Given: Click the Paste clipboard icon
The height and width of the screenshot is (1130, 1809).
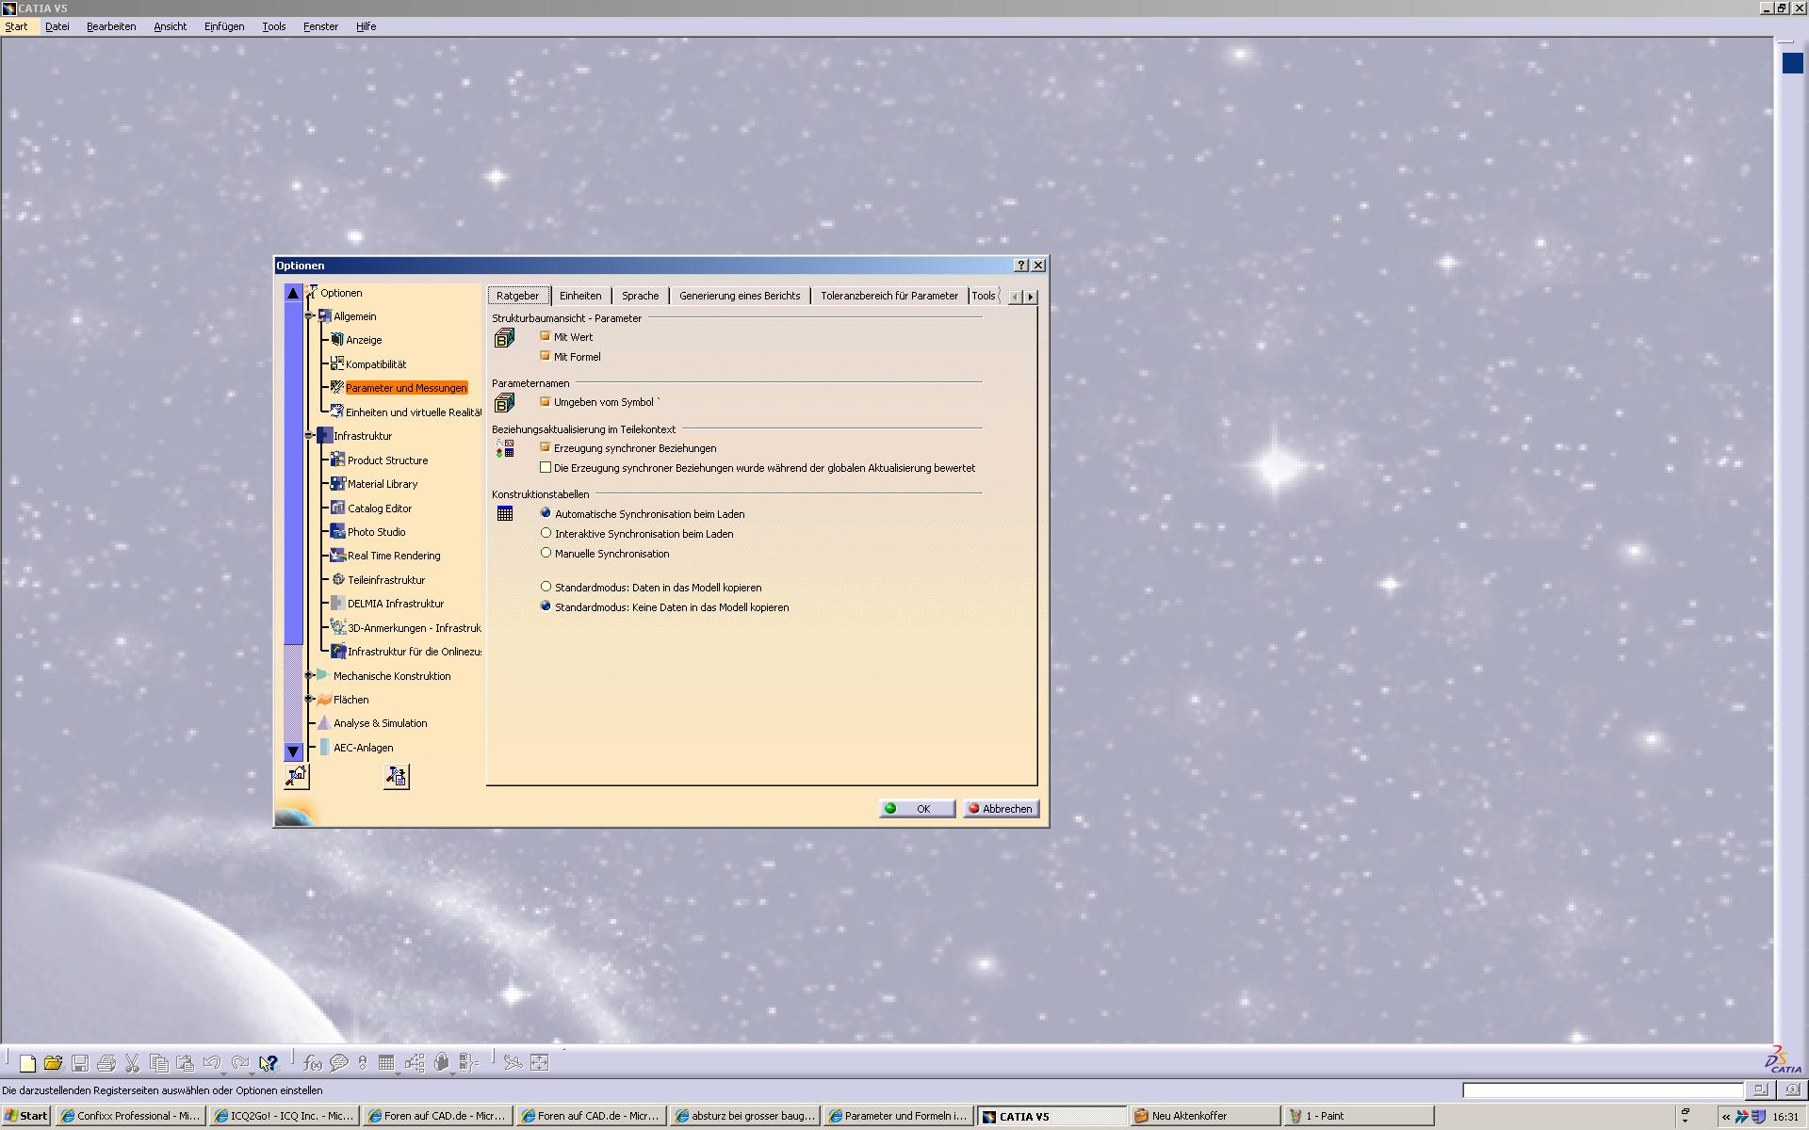Looking at the screenshot, I should tap(186, 1063).
